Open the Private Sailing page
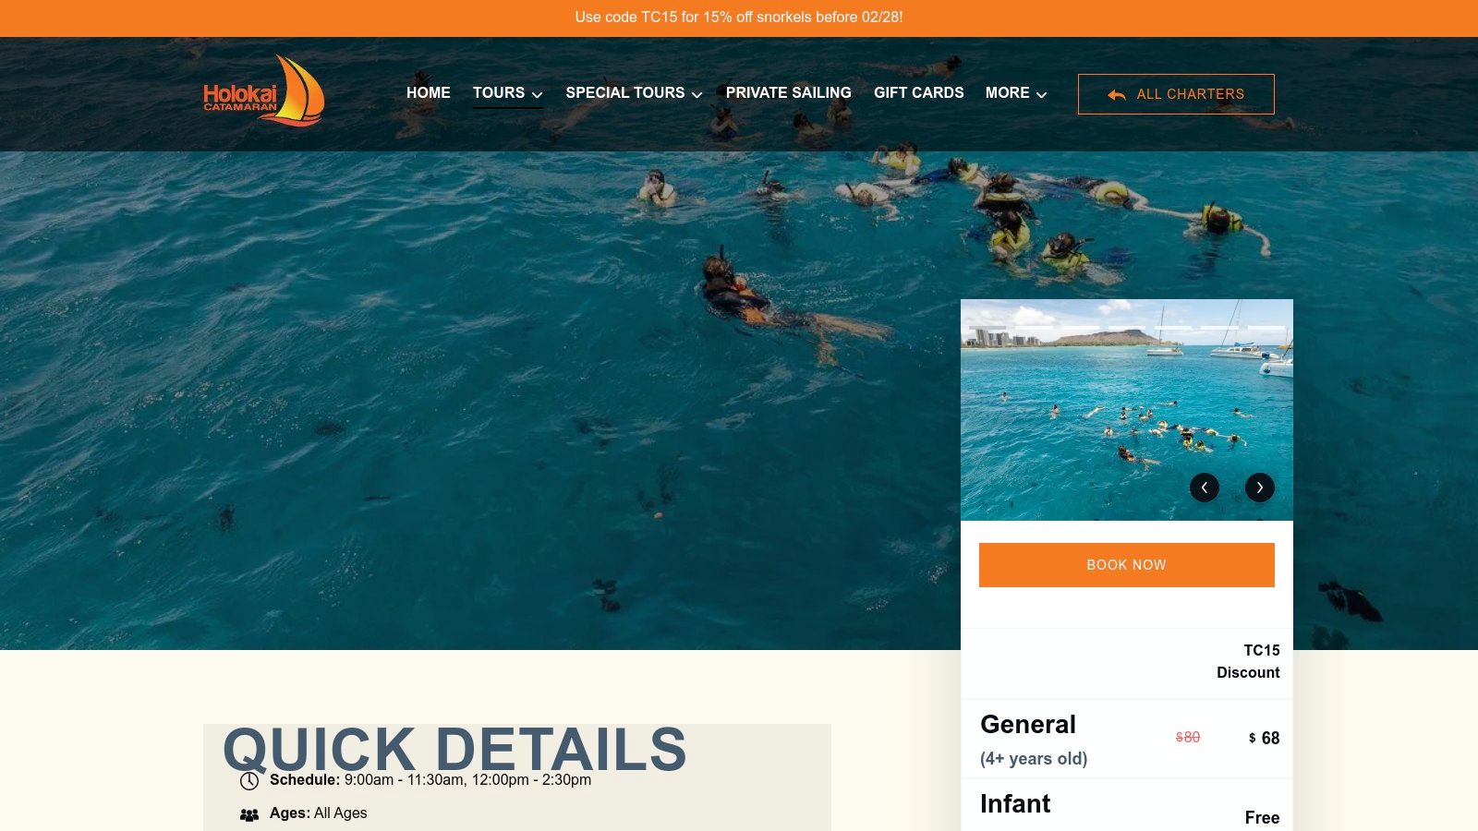Screen dimensions: 1478x831 [788, 92]
